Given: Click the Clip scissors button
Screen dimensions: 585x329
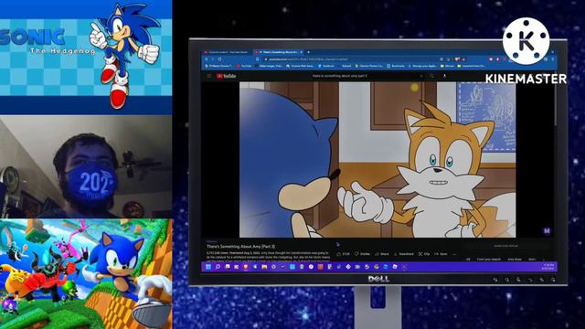Looking at the screenshot, I should click(x=424, y=254).
